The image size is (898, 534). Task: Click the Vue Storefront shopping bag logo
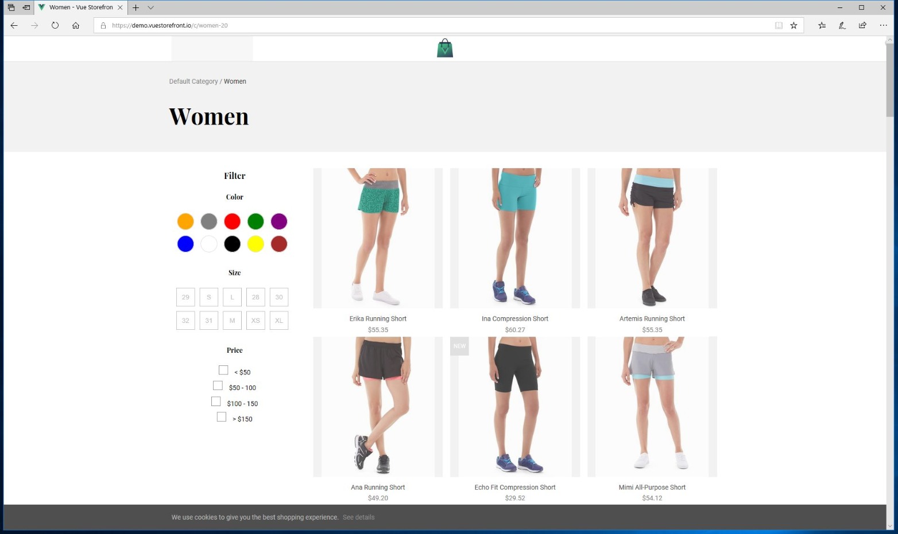click(445, 48)
